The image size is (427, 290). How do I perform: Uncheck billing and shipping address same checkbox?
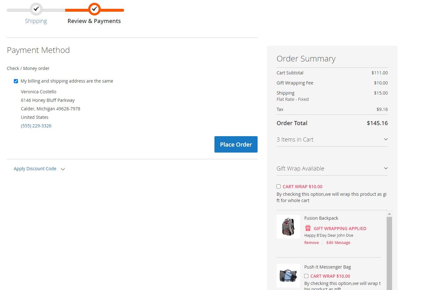coord(16,81)
